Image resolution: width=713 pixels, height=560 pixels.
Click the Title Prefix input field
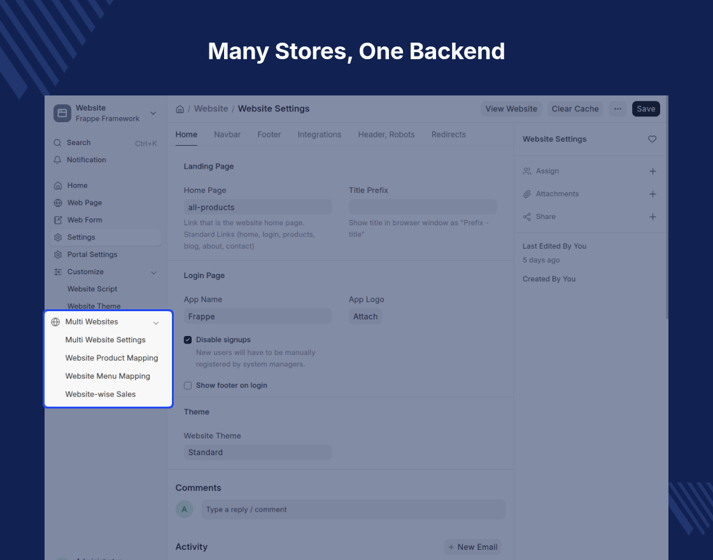[423, 207]
